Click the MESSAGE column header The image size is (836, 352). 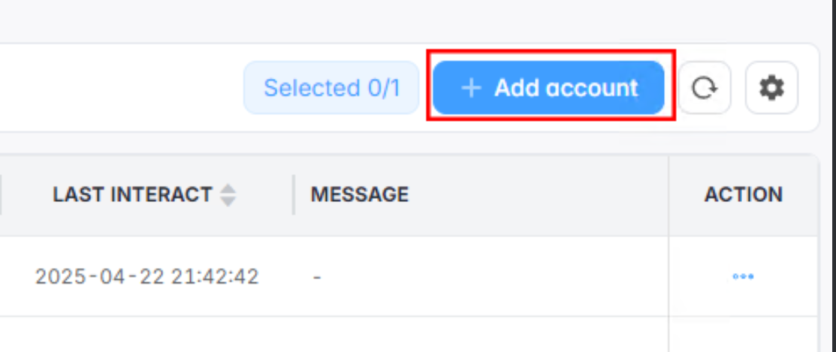tap(359, 195)
